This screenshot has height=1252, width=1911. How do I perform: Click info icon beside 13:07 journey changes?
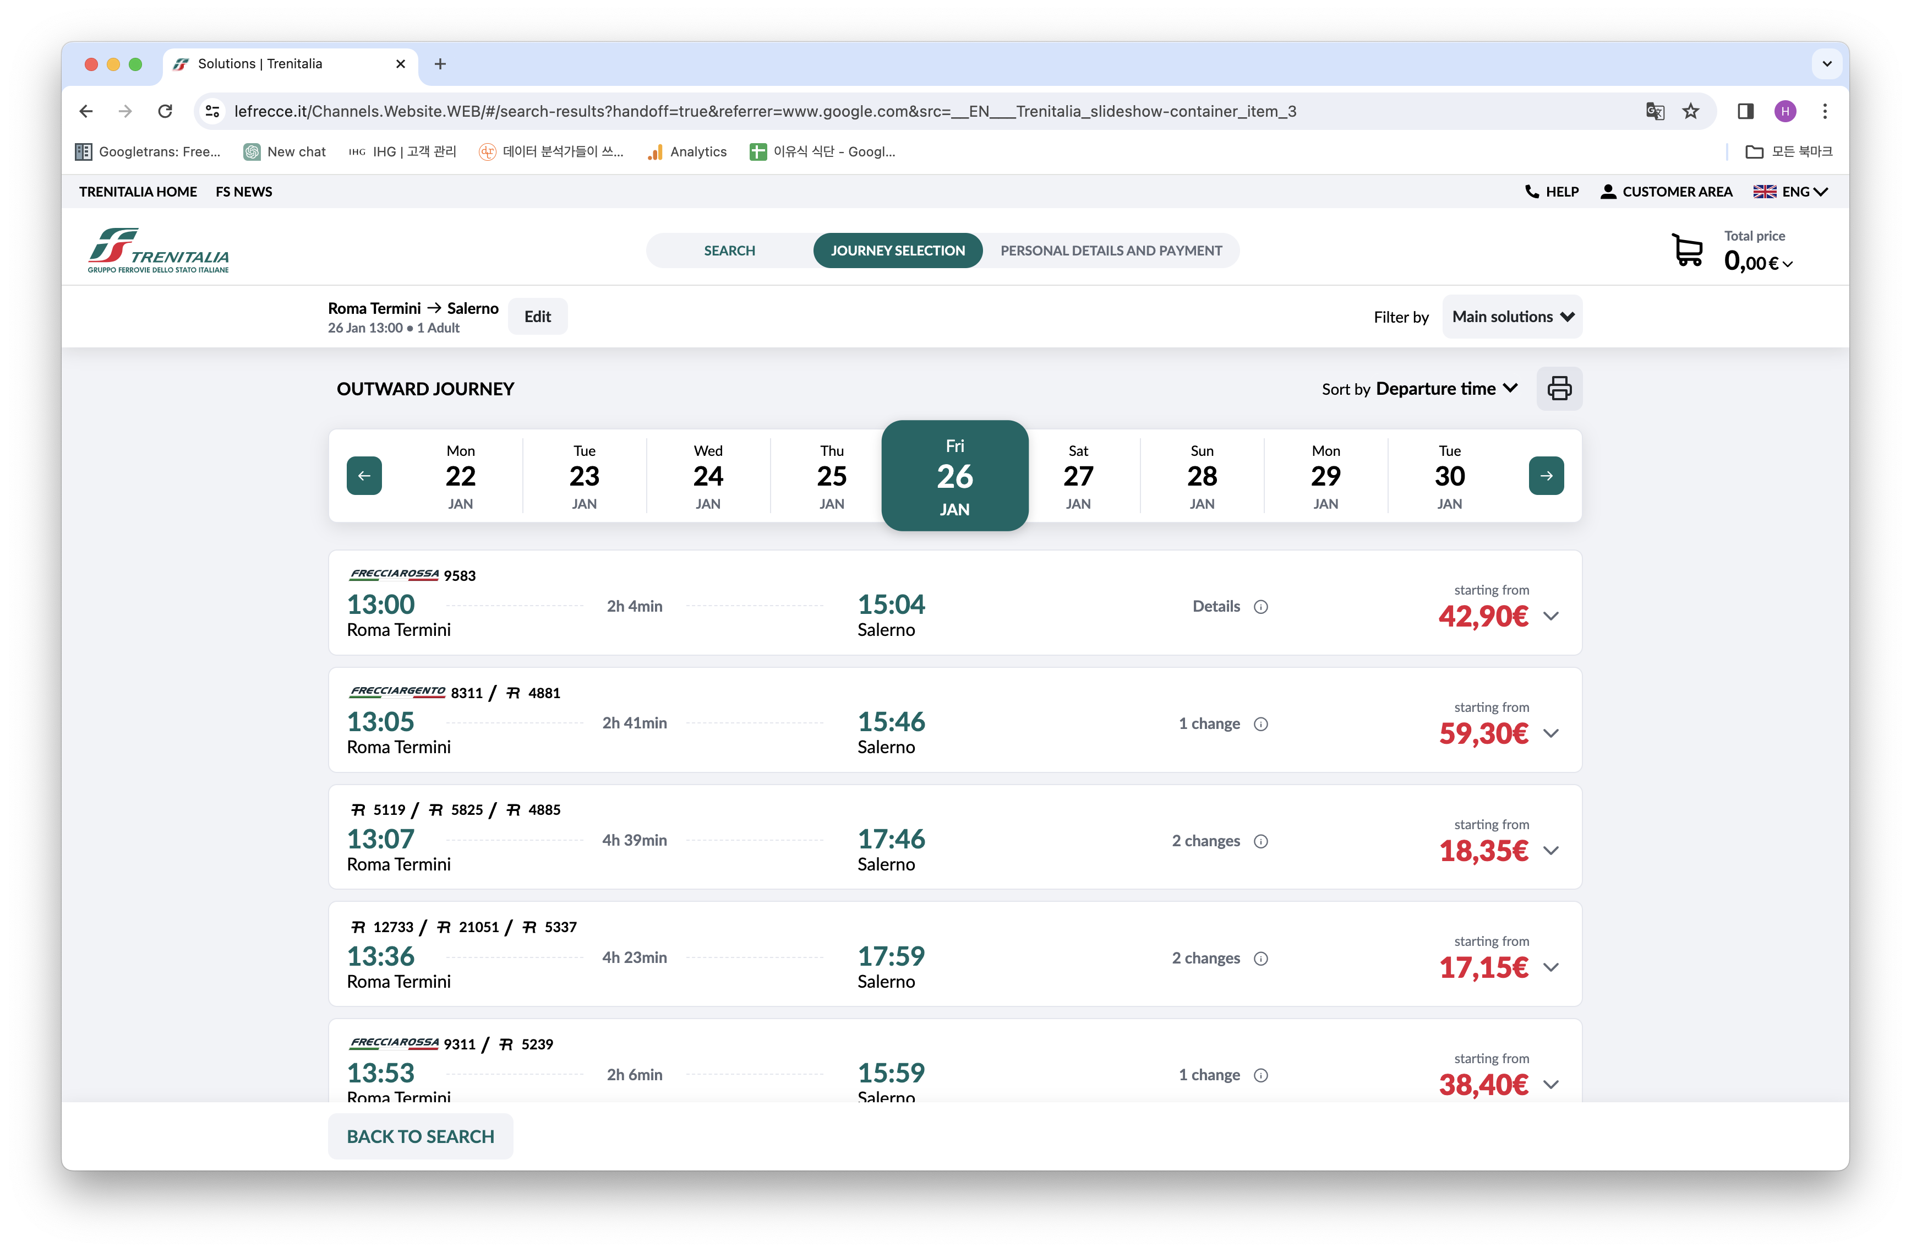pos(1260,842)
